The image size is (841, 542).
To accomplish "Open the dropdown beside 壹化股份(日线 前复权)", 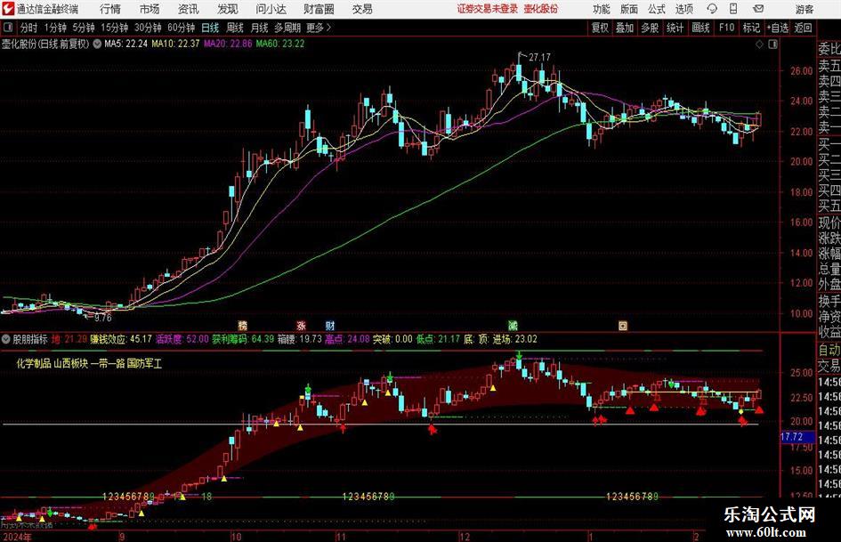I will pyautogui.click(x=97, y=44).
